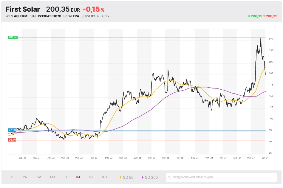This screenshot has width=283, height=188.
Task: Select the active 3J range
Action: tap(78, 177)
